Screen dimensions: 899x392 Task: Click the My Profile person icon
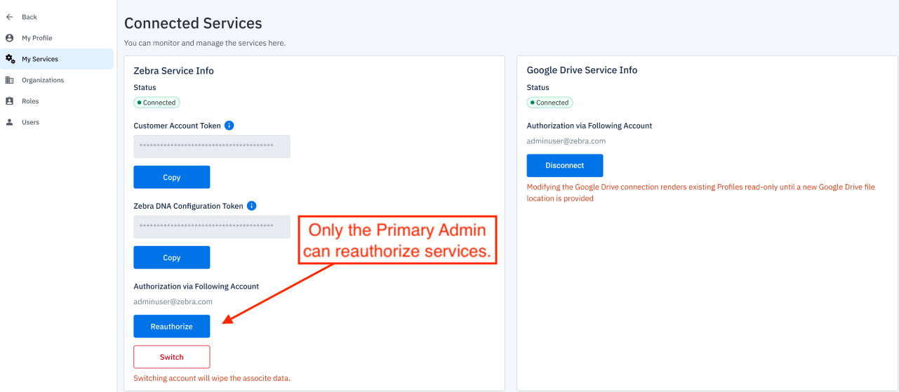tap(10, 38)
